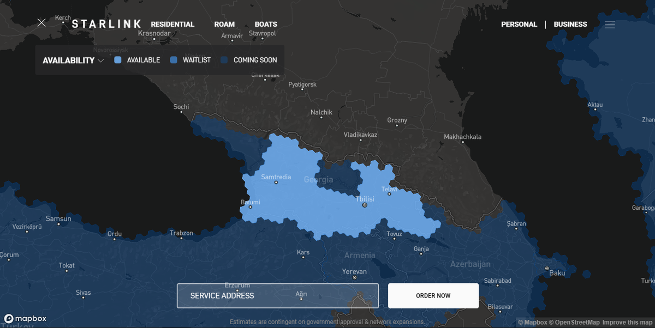Close the map with the X icon

tap(41, 23)
